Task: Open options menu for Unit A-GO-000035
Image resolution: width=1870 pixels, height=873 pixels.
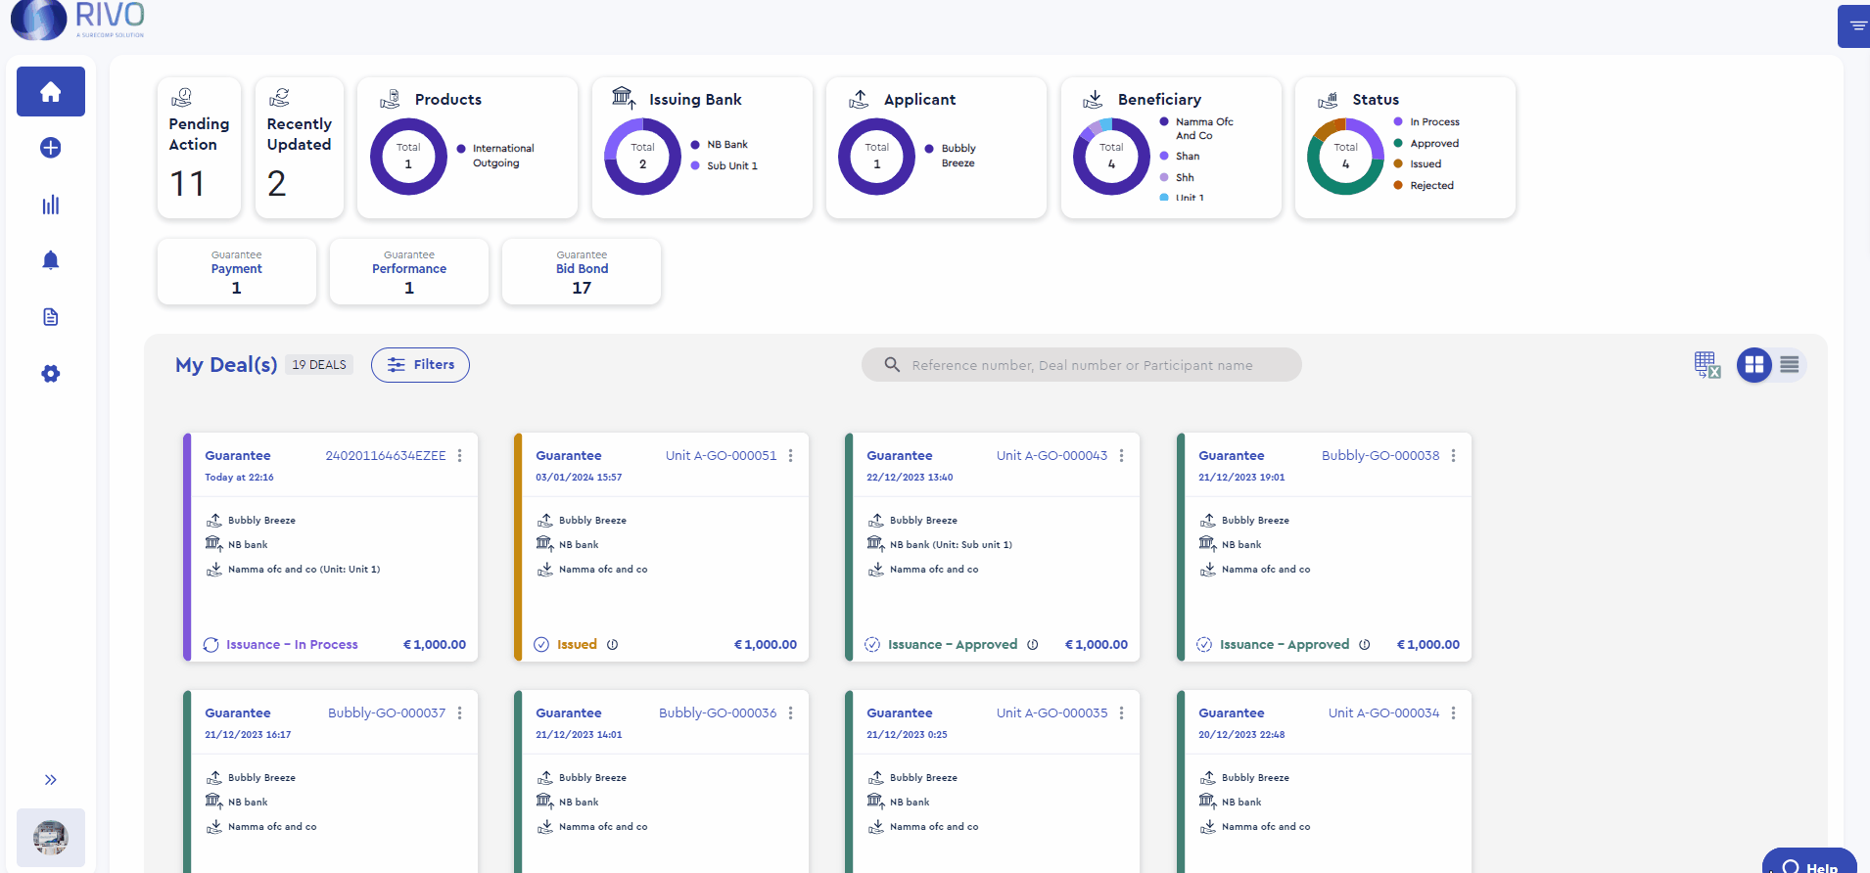Action: pos(1122,713)
